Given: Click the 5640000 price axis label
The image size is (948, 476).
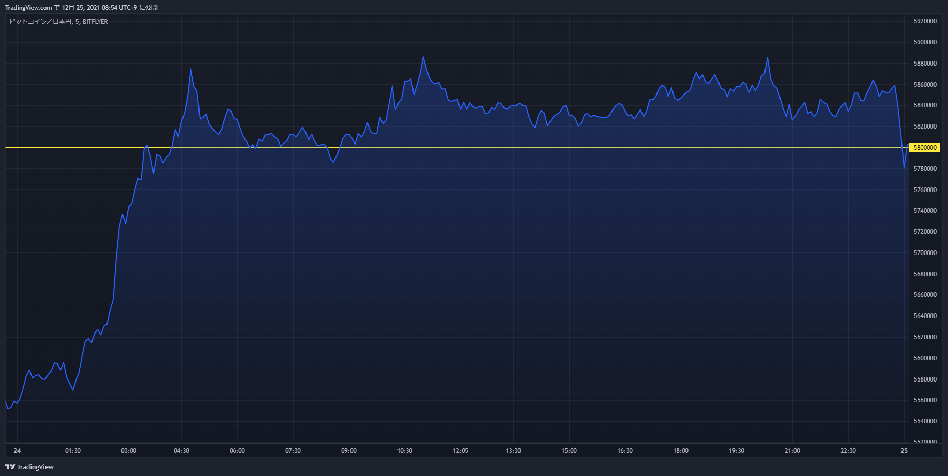Looking at the screenshot, I should (x=925, y=316).
